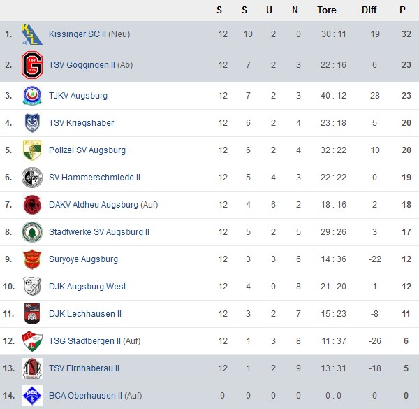Open the TJKV Augsburg team page
Image resolution: width=419 pixels, height=409 pixels.
point(78,96)
